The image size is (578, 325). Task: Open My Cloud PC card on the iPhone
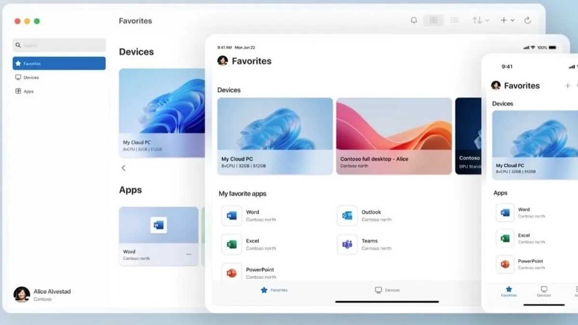[535, 145]
